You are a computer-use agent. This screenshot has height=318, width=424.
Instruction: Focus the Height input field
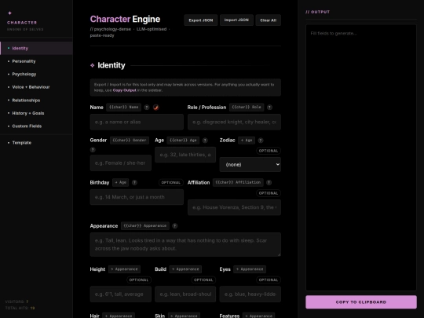(x=121, y=294)
